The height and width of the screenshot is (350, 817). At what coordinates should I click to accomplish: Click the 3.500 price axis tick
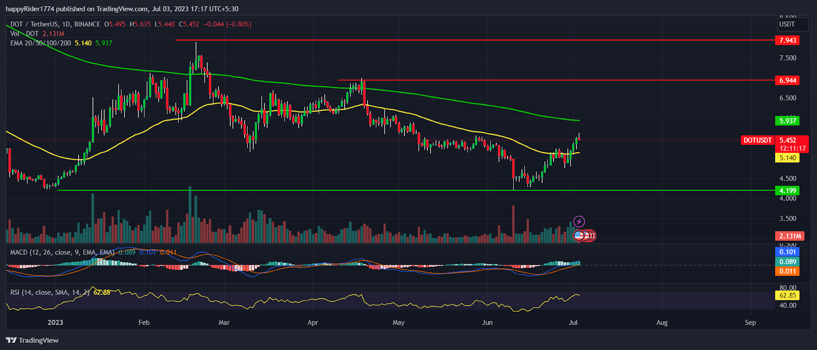(x=788, y=218)
